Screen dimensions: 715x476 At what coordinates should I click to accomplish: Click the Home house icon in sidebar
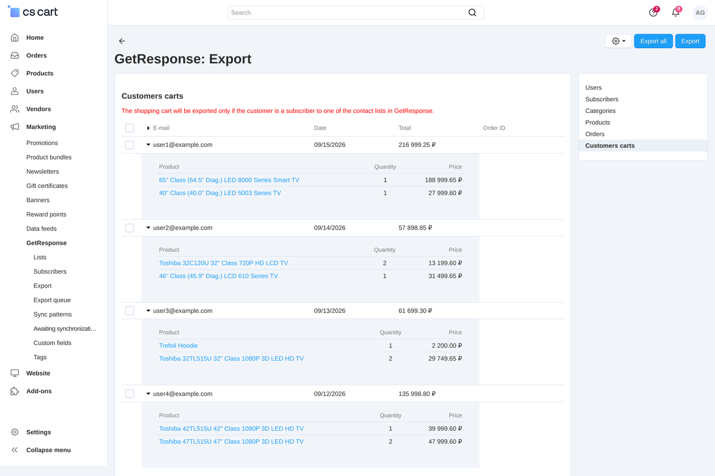(15, 37)
